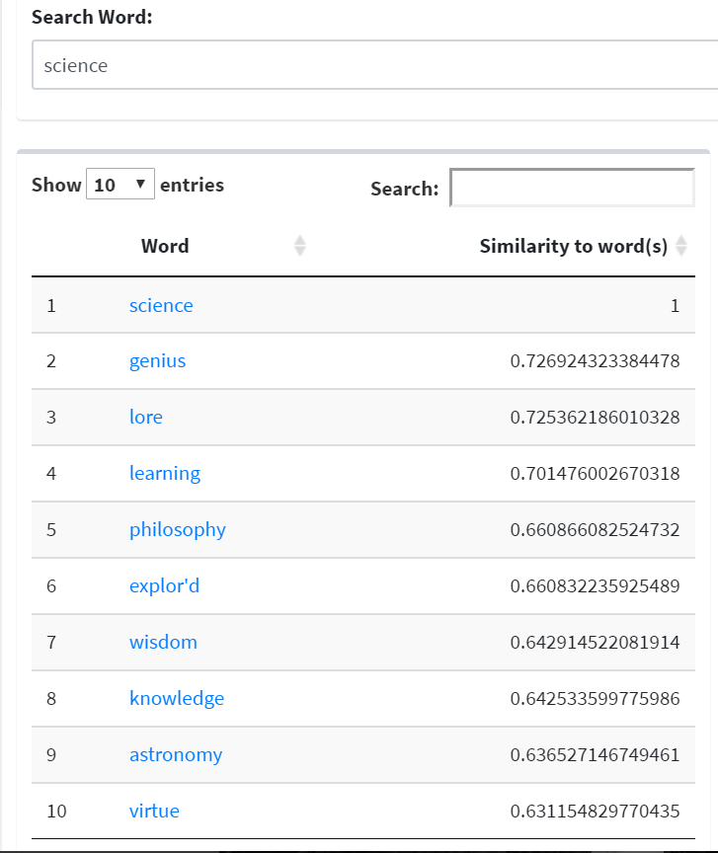Click the Search Word input field

click(375, 66)
